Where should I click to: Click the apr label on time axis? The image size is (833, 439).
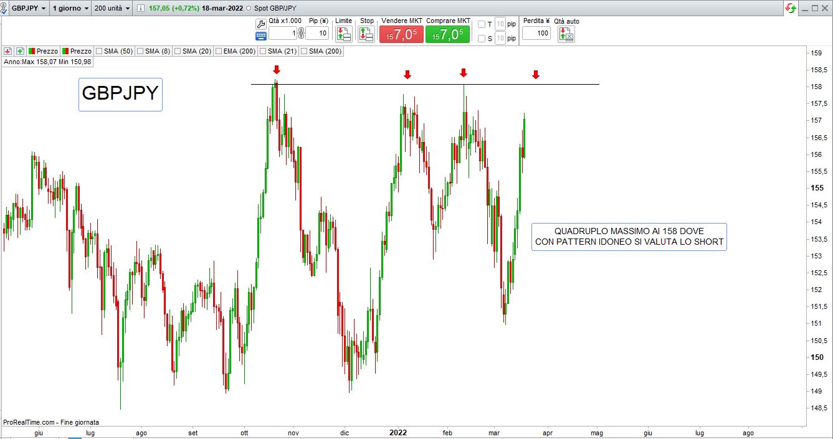click(x=547, y=432)
